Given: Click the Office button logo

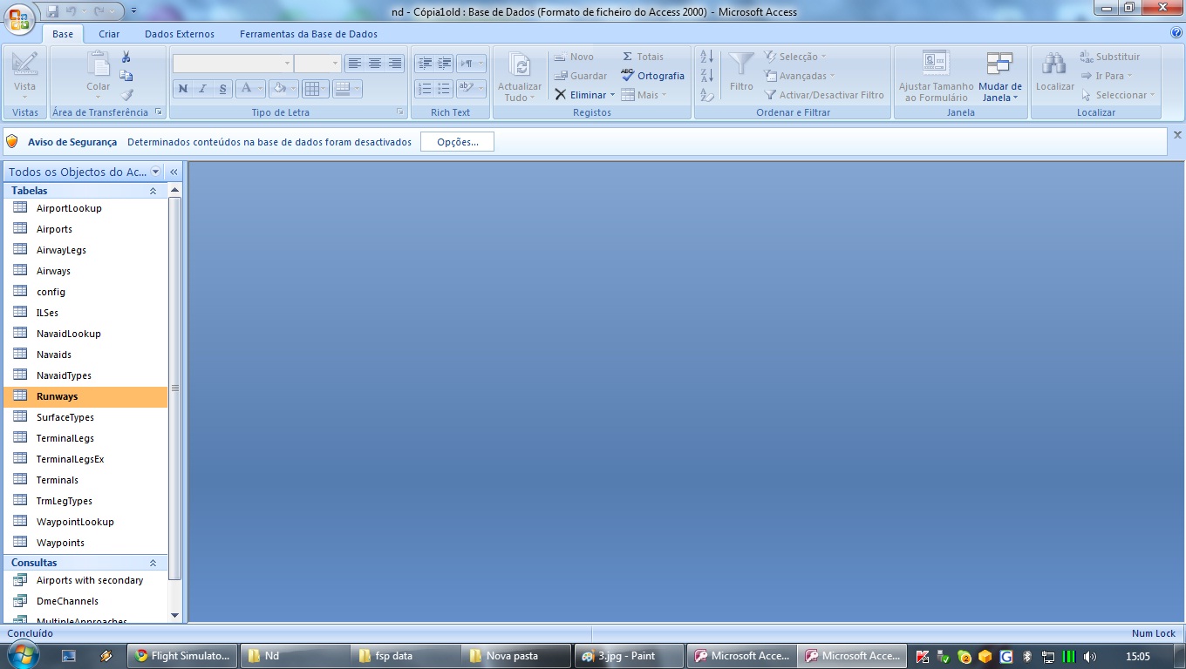Looking at the screenshot, I should click(x=19, y=19).
